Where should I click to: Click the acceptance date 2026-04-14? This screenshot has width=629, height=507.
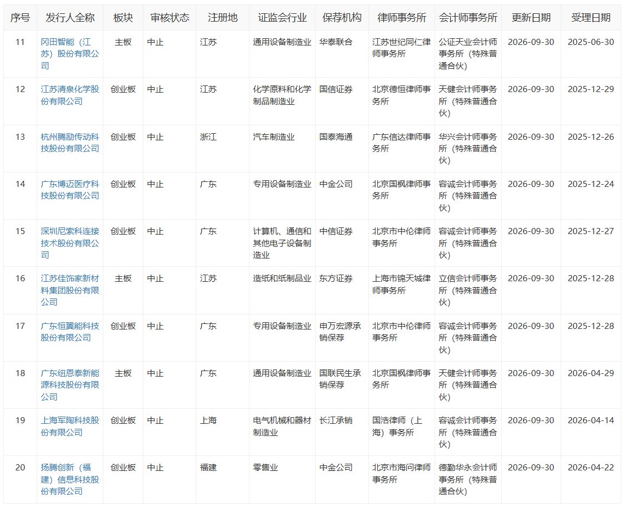pyautogui.click(x=591, y=420)
